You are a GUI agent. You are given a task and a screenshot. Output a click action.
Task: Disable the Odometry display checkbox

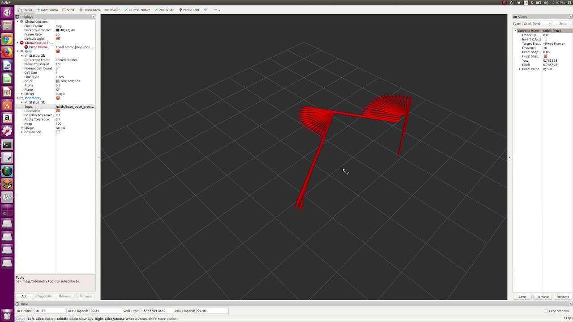coord(58,98)
